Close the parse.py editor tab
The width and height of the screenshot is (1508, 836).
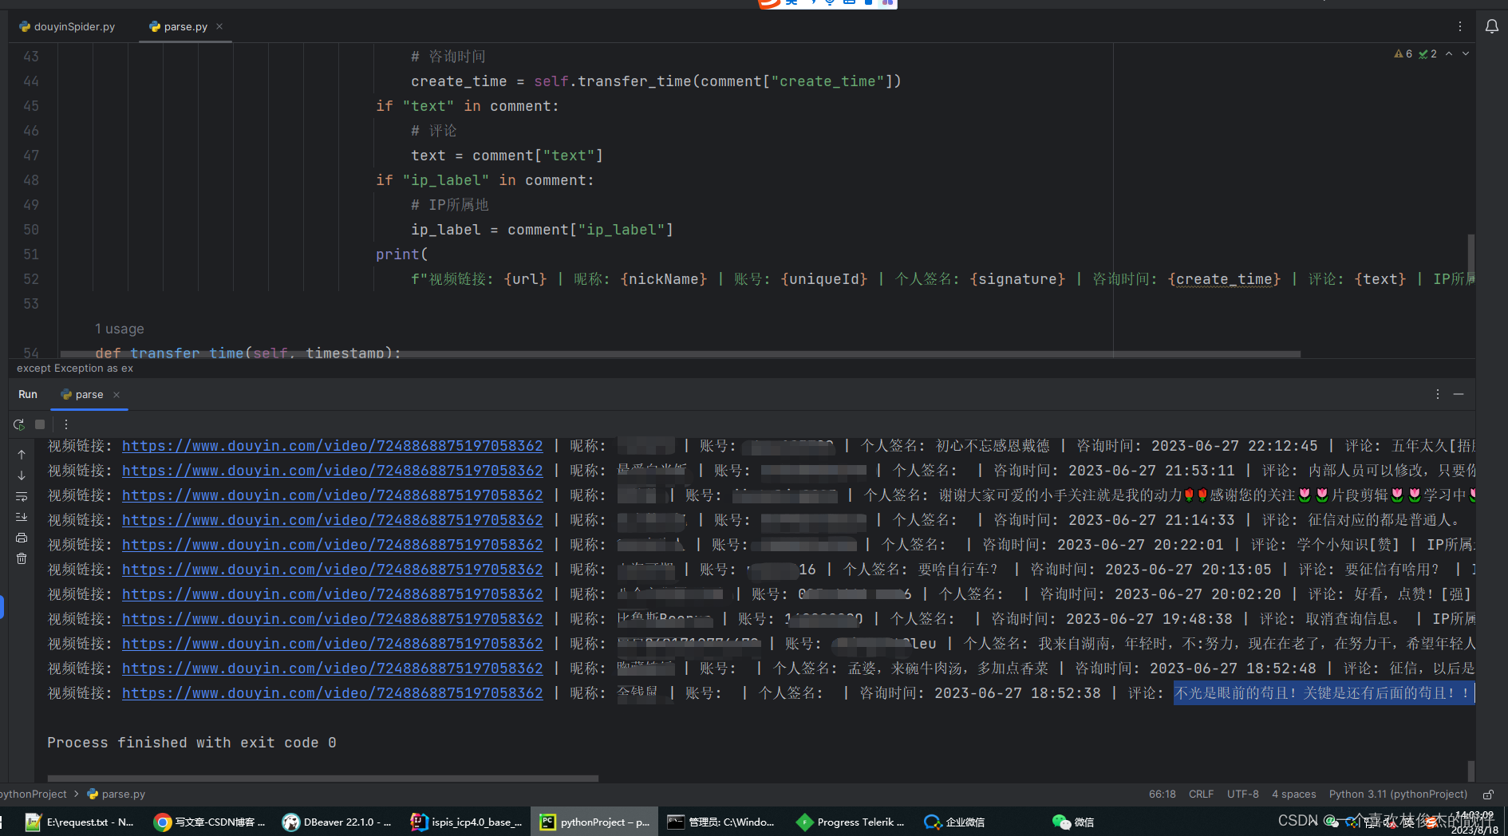[219, 26]
